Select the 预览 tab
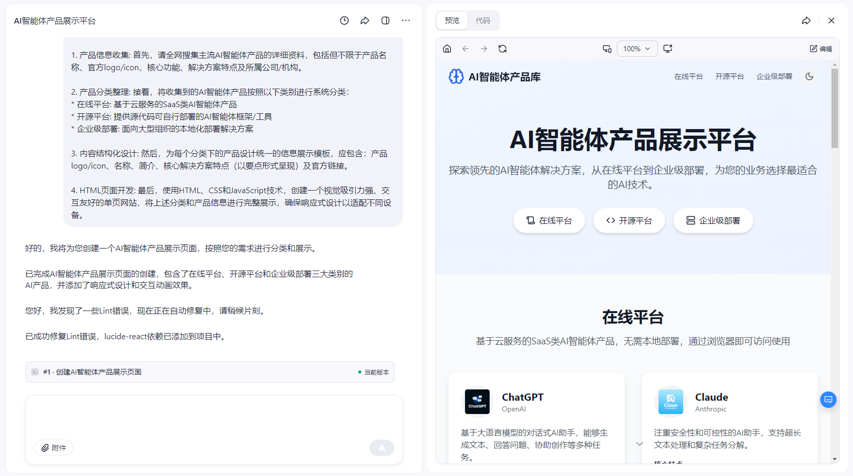The image size is (853, 476). pos(452,20)
